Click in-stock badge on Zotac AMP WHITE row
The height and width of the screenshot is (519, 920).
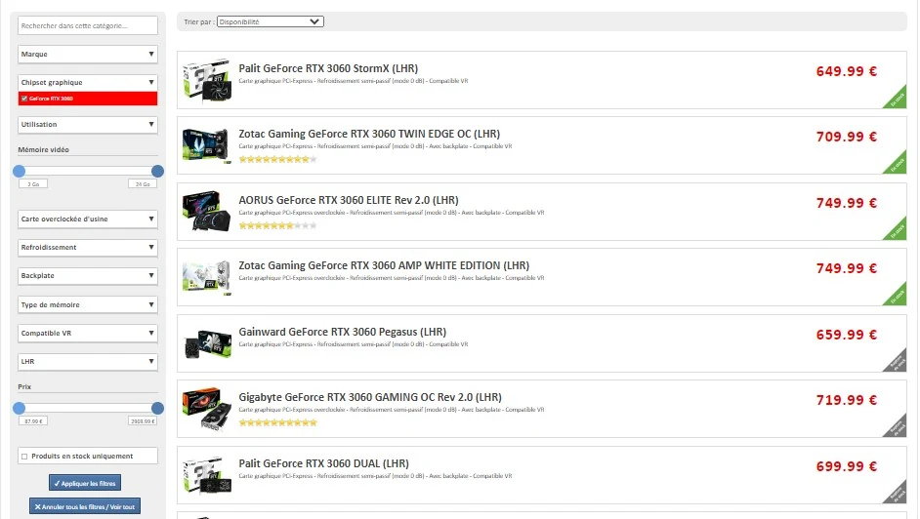click(898, 297)
